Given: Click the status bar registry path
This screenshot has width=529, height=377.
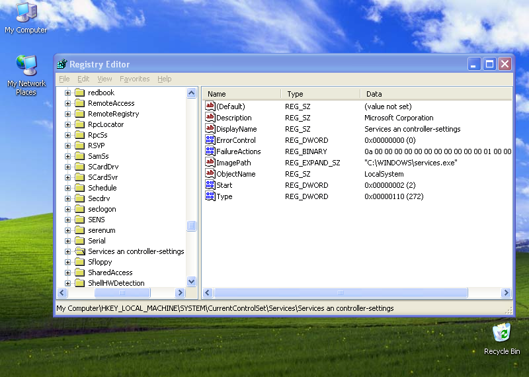Looking at the screenshot, I should coord(225,308).
